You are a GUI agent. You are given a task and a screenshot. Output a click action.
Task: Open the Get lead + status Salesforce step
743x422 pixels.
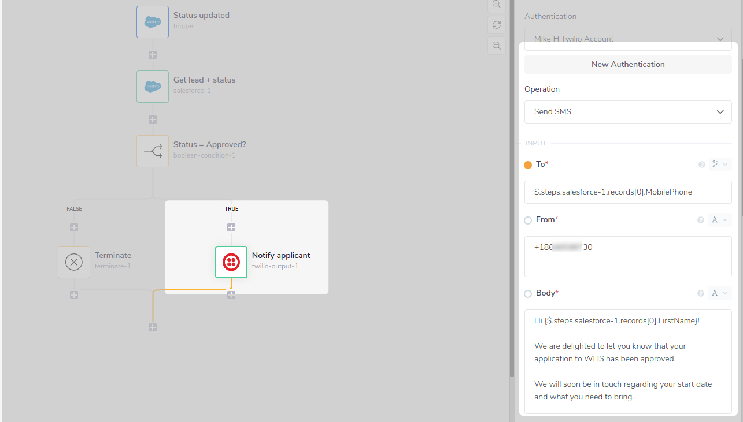152,86
